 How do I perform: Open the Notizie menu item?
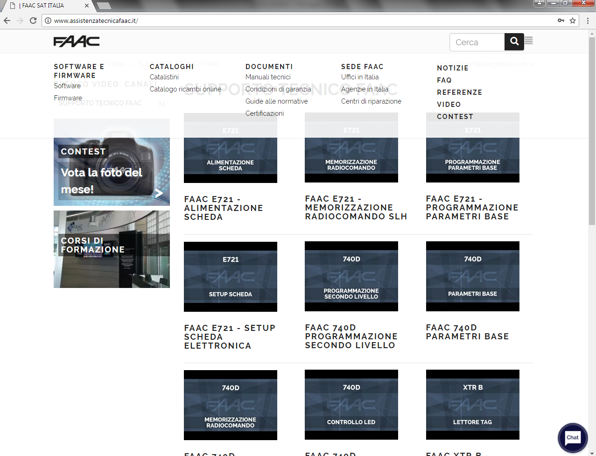453,68
